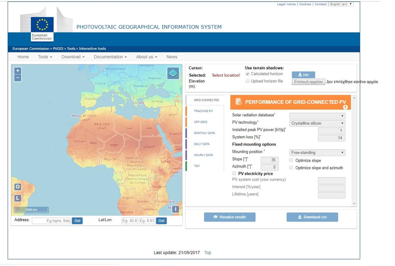Viewport: 395px width, 266px height.
Task: Click the Lifetime years field
Action: click(331, 195)
